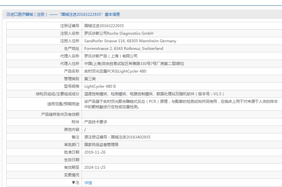Viewport: 282px width, 187px height.
Task: Open the 详情 details link
Action: coord(88,183)
